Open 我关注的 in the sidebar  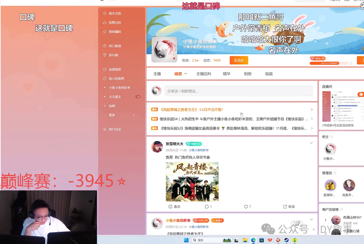(112, 13)
